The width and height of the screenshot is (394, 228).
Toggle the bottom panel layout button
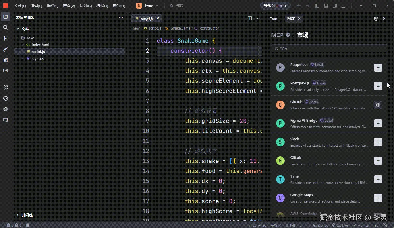pos(326,6)
